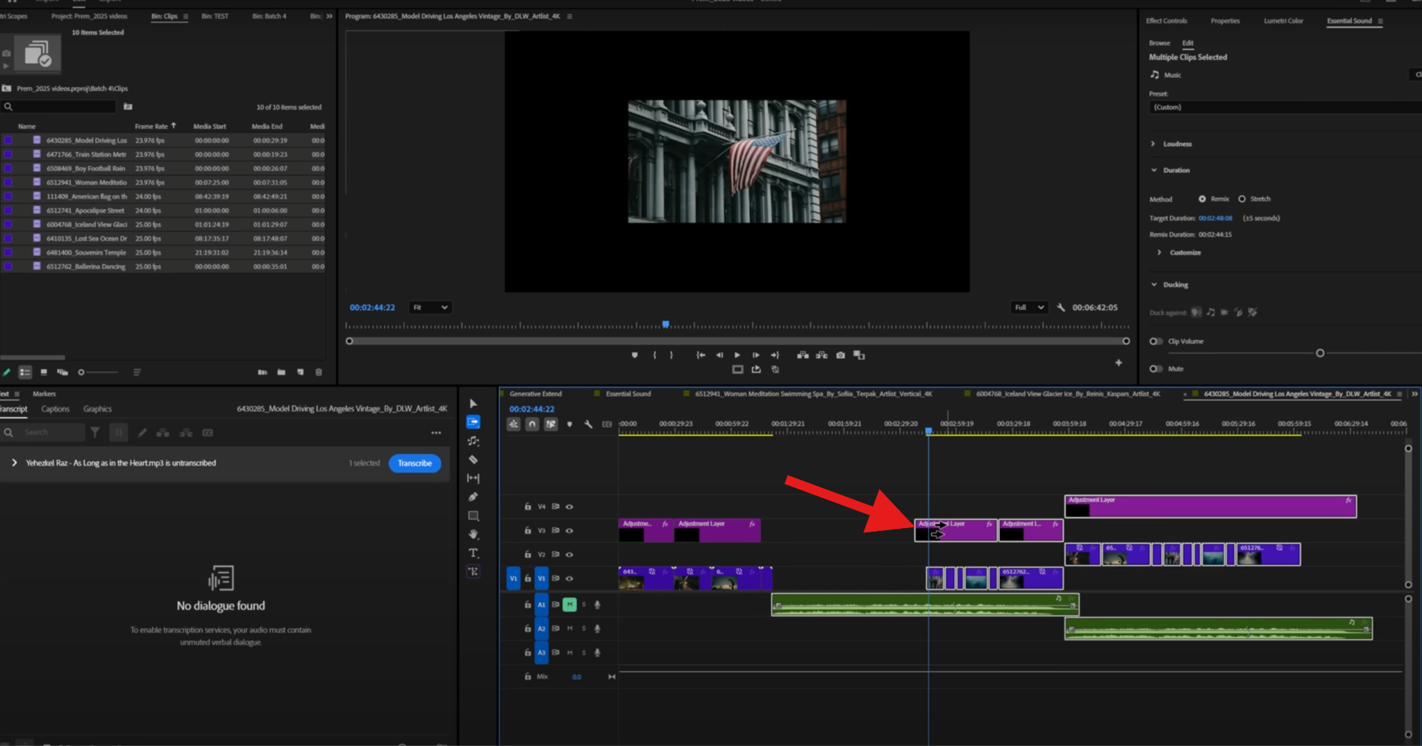The height and width of the screenshot is (746, 1422).
Task: Select the Track Select Forward tool
Action: click(474, 421)
